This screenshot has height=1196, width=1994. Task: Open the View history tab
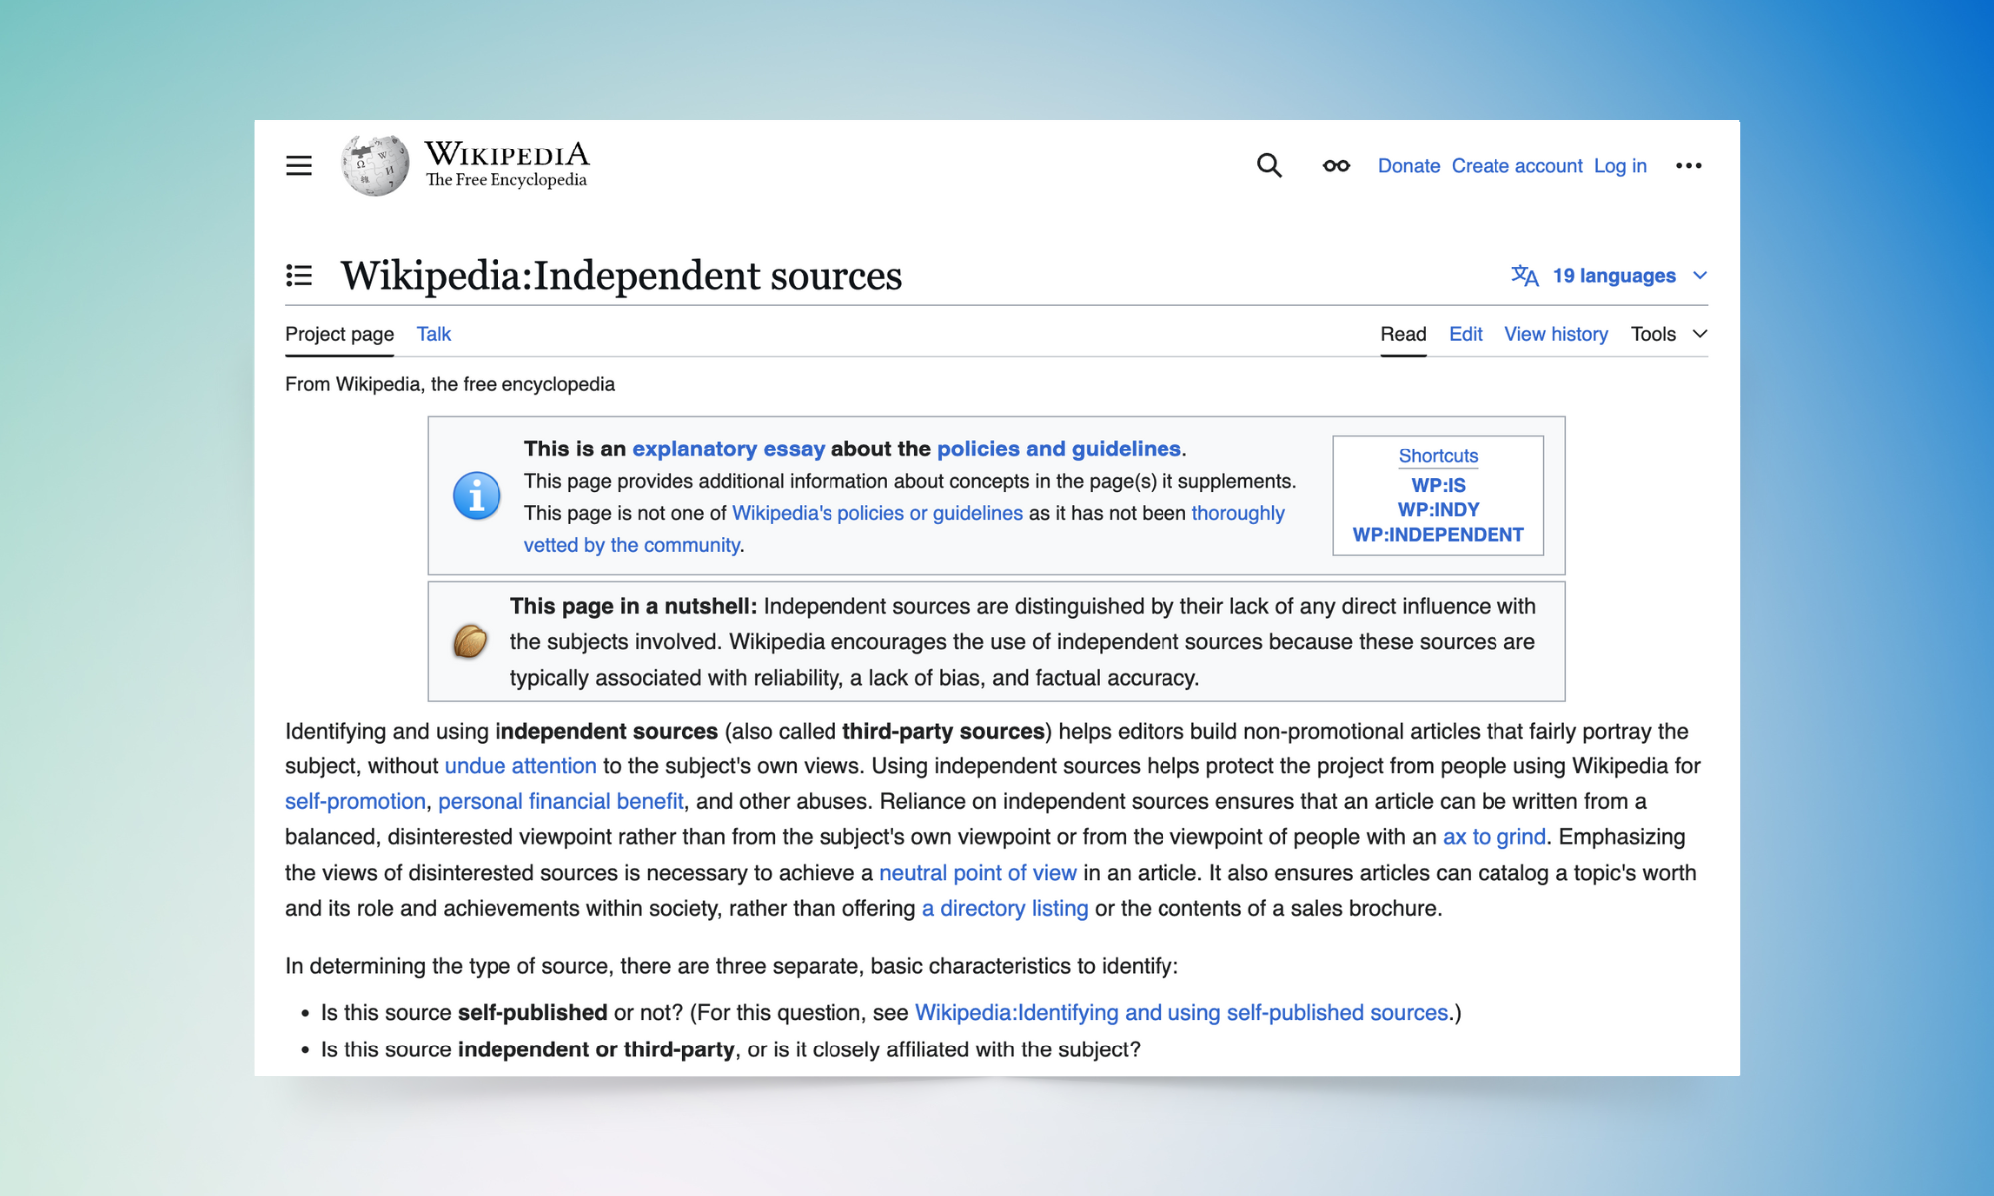pyautogui.click(x=1555, y=334)
